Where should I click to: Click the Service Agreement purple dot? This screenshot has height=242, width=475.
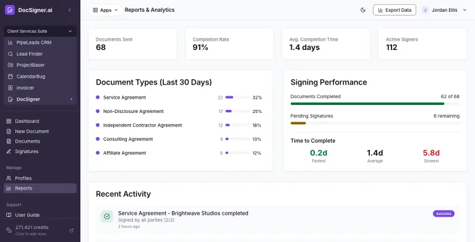point(98,98)
